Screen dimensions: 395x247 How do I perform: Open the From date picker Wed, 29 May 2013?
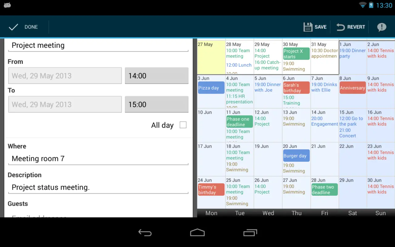point(65,76)
